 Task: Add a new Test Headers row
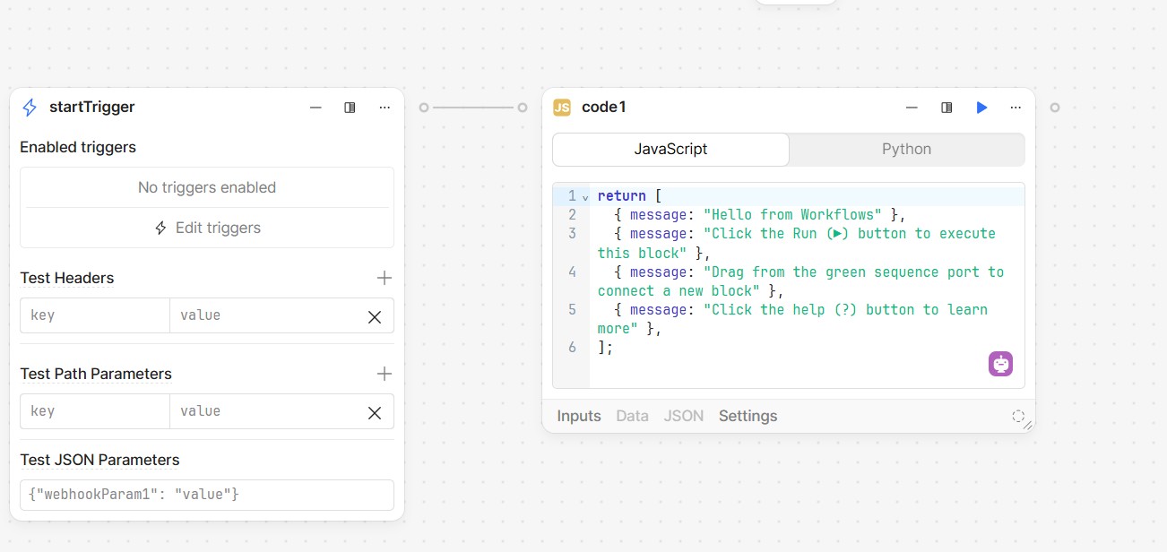tap(385, 278)
